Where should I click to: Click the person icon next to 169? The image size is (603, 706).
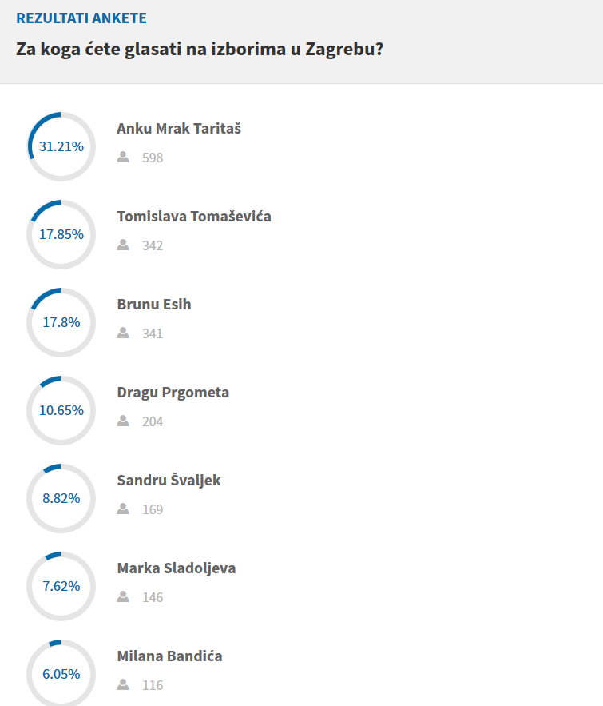pos(123,509)
